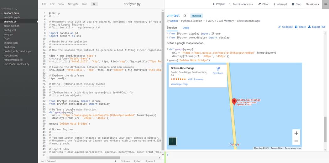
Task: Export the session as PDF
Action: (x=317, y=27)
